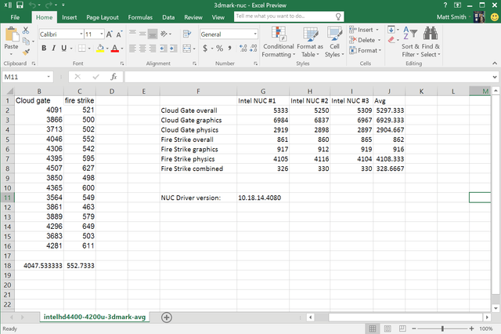Click the Paste clipboard icon
Screen dimensions: 501x334
(x=12, y=34)
